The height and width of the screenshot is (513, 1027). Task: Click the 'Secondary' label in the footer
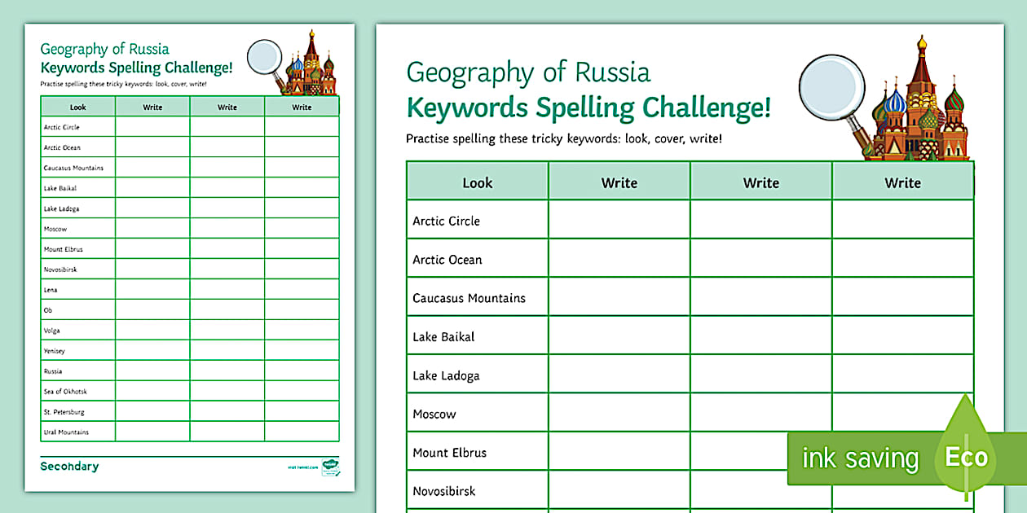tap(68, 465)
